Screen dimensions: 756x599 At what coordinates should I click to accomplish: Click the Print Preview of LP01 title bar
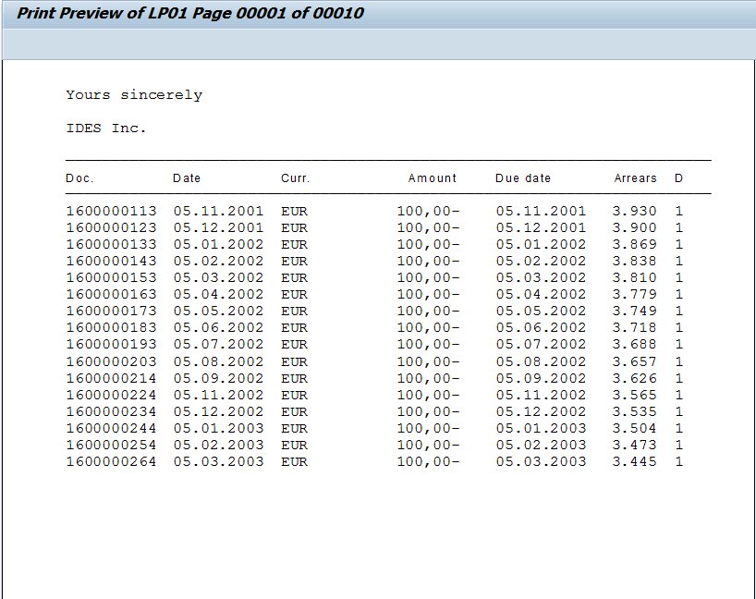185,13
